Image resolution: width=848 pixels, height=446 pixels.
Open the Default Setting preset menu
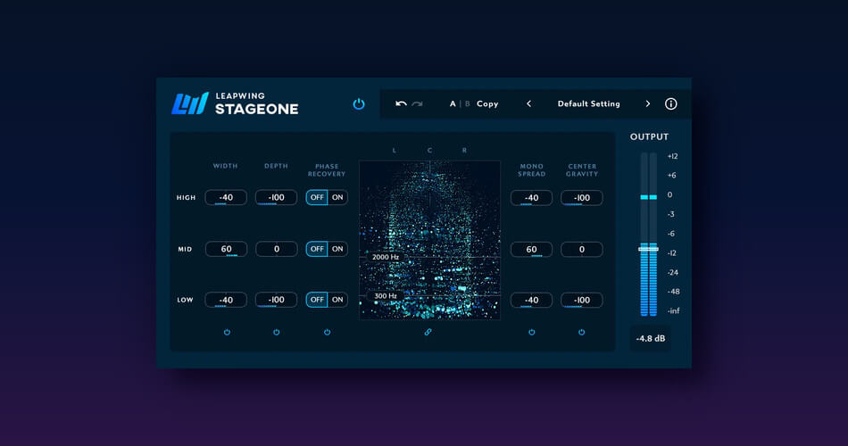click(x=588, y=103)
